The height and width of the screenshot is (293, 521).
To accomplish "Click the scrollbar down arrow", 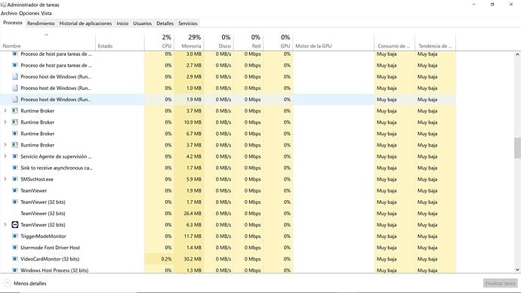I will (517, 270).
